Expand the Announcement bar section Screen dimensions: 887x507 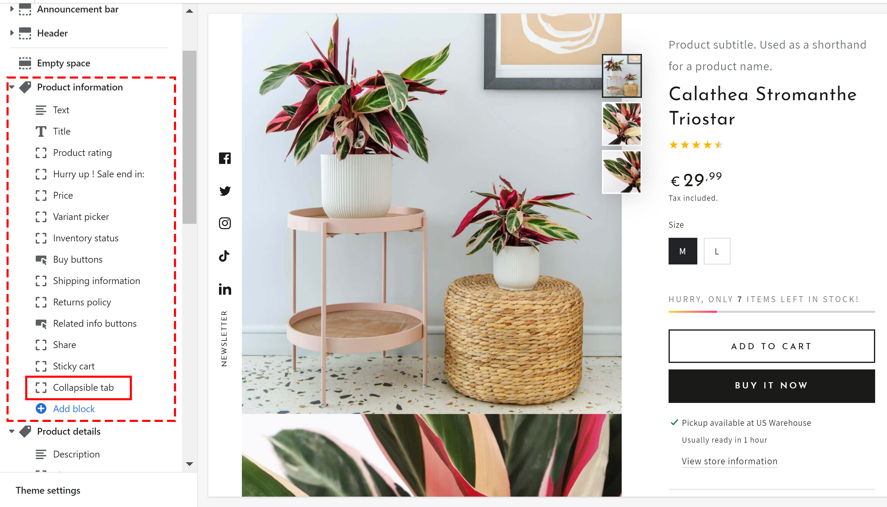[x=12, y=9]
